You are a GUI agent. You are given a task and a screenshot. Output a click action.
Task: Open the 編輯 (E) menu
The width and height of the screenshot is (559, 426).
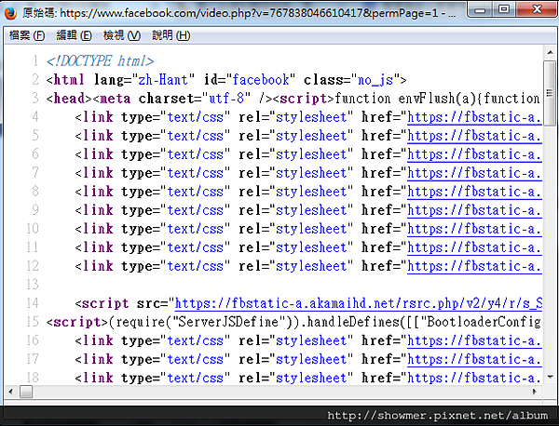(x=74, y=35)
